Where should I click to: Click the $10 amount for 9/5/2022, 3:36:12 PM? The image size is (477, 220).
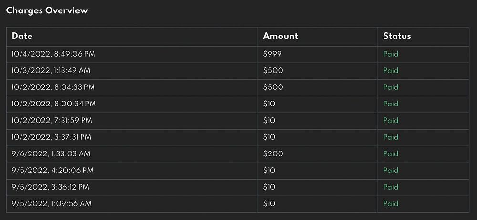[269, 187]
